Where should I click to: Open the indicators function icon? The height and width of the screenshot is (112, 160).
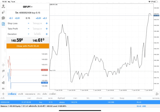(x=3, y=77)
